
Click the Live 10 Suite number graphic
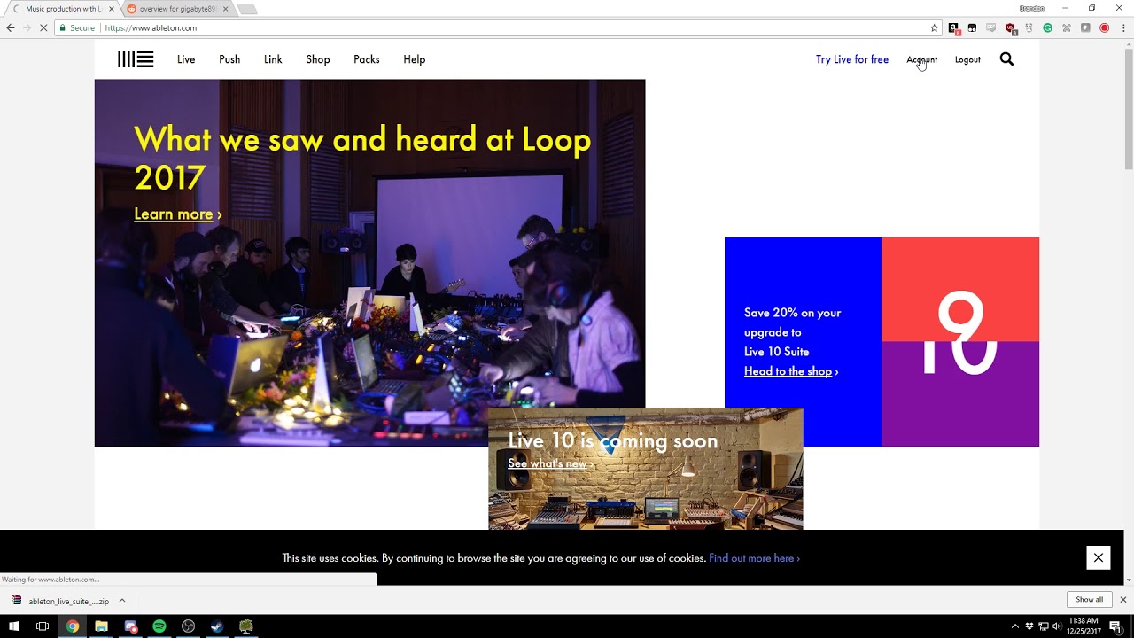(960, 341)
